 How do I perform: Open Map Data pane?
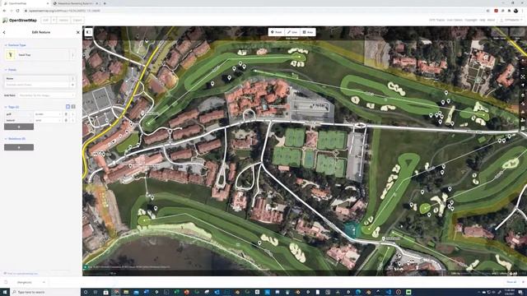[523, 104]
